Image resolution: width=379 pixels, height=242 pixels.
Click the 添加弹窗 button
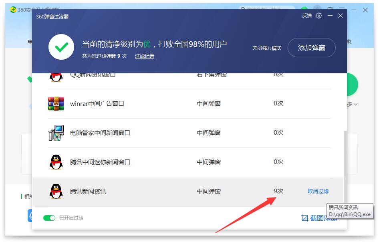tap(311, 48)
